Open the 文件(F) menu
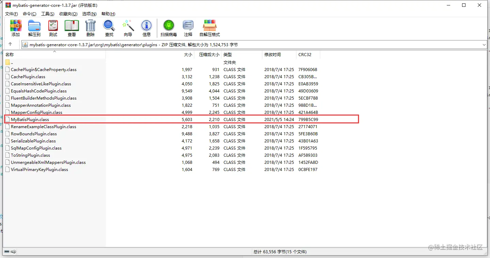 12,14
